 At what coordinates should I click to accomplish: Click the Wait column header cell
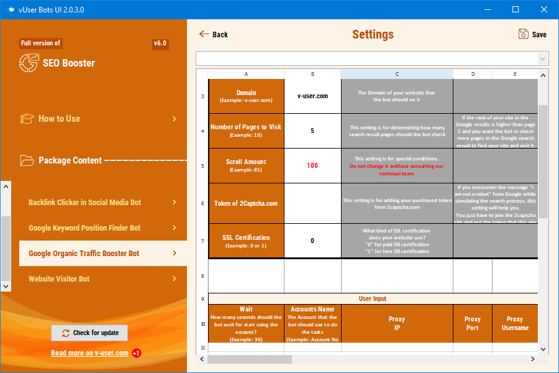click(x=246, y=323)
